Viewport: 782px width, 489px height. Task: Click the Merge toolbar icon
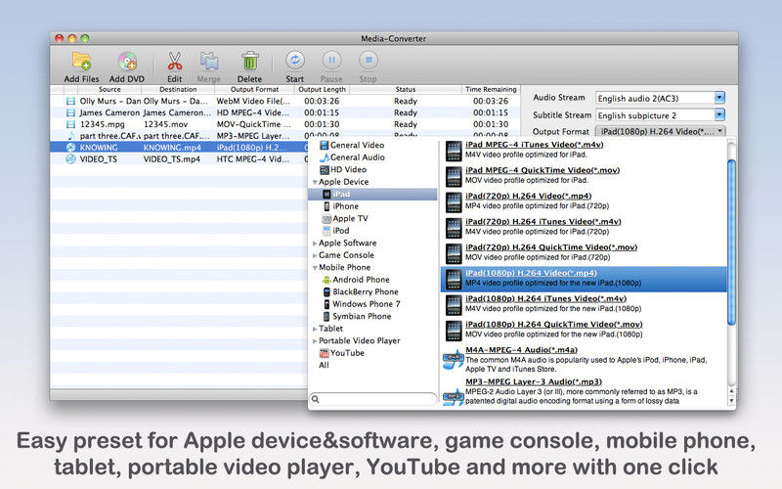[x=209, y=61]
